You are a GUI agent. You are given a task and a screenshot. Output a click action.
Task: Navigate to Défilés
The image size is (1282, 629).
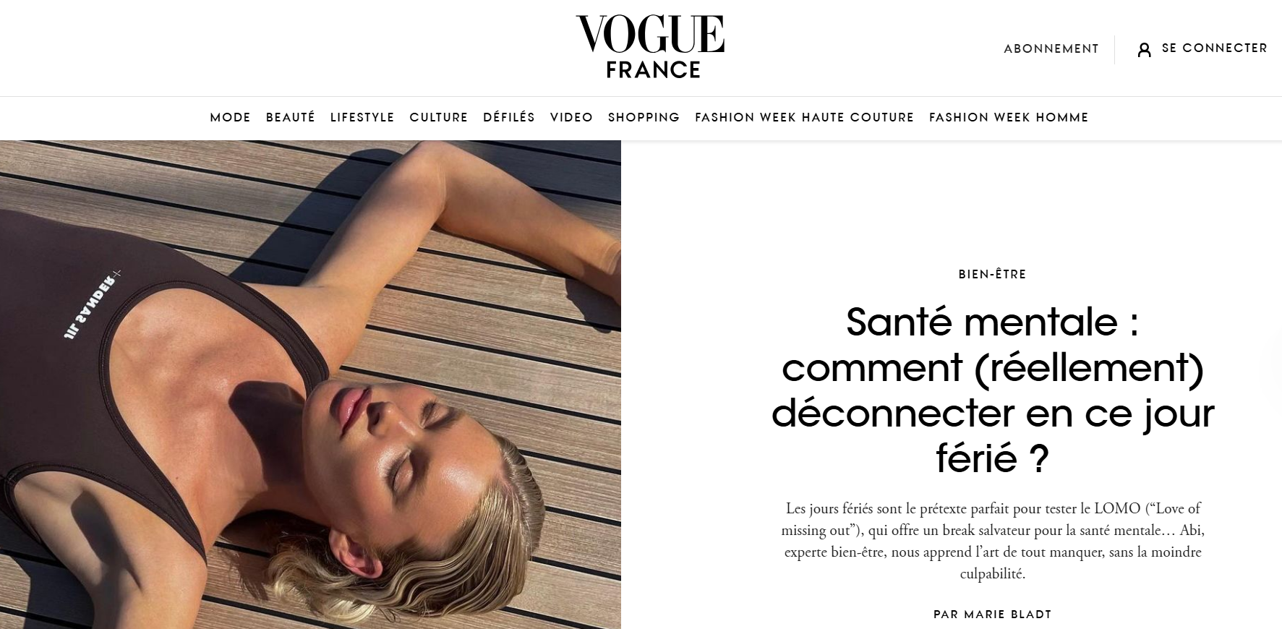(x=509, y=117)
